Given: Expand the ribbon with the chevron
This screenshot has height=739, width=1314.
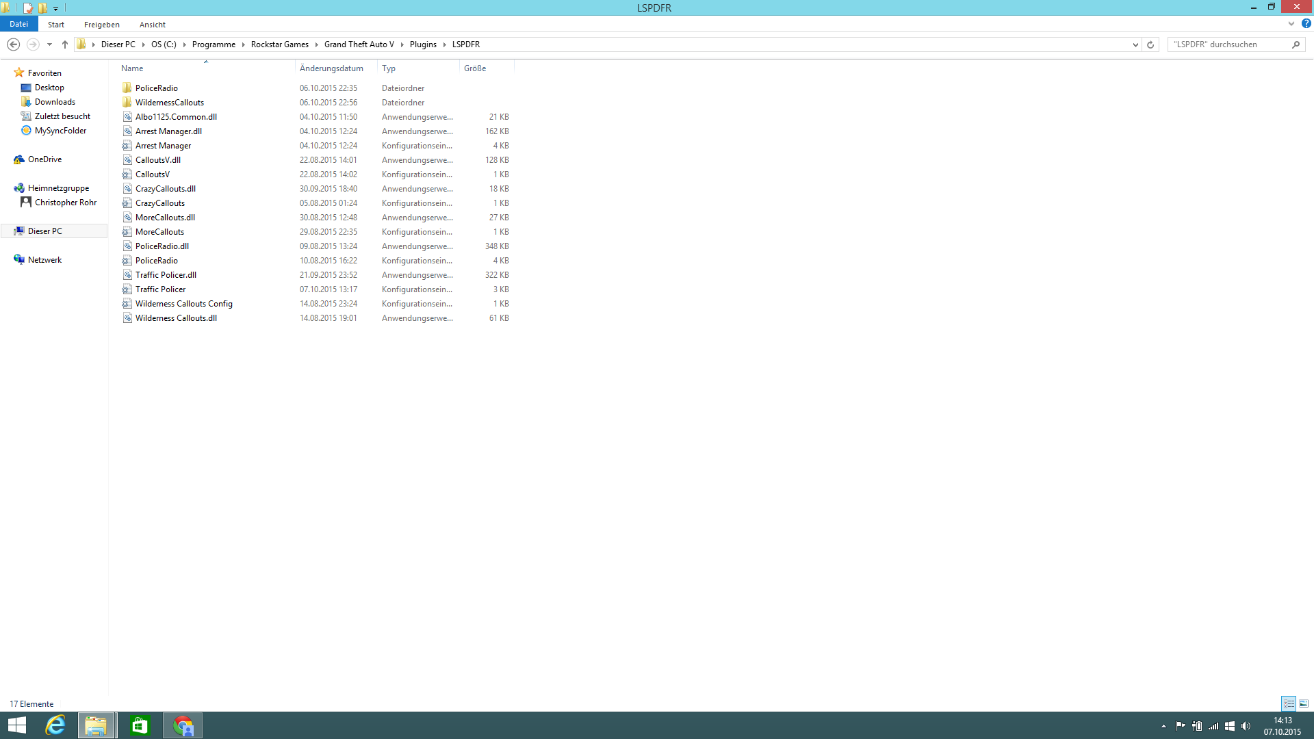Looking at the screenshot, I should click(x=1291, y=24).
